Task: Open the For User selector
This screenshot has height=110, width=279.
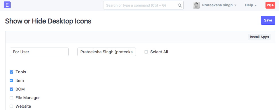Action: coord(39,52)
